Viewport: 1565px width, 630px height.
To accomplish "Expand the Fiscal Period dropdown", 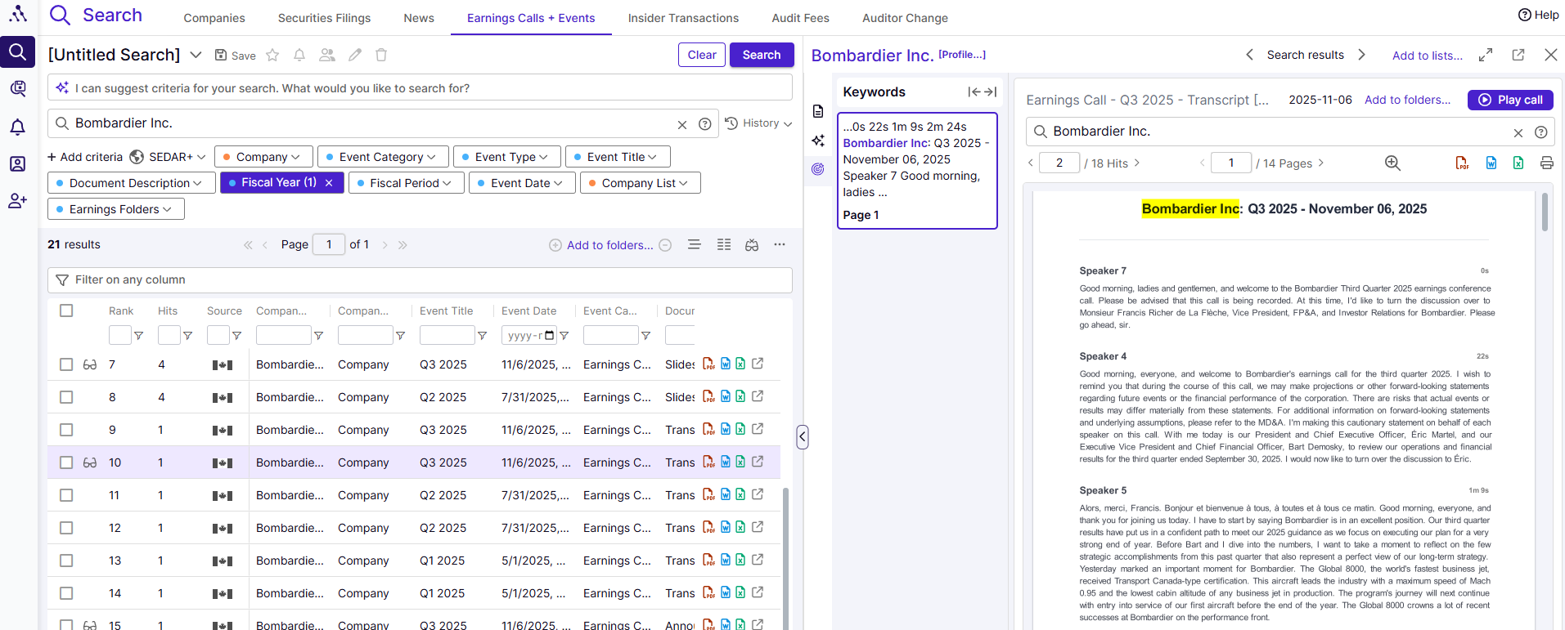I will tap(407, 183).
